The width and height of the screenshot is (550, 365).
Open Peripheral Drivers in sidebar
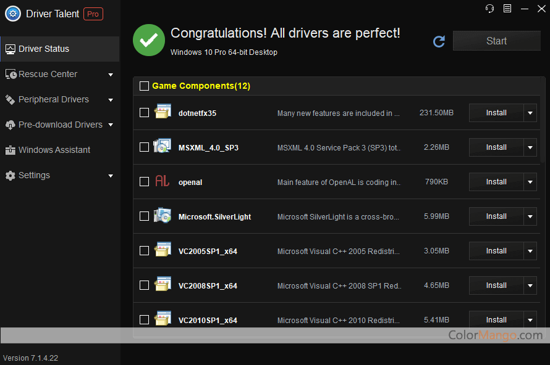tap(53, 99)
